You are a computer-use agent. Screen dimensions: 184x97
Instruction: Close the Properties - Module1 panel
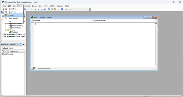pos(24,45)
